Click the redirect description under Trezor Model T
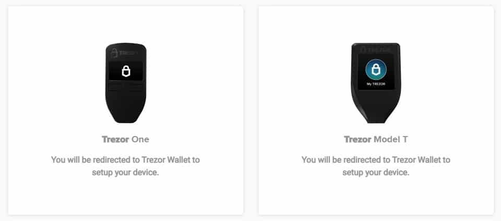Viewport: 501px width, 221px height. pyautogui.click(x=376, y=166)
